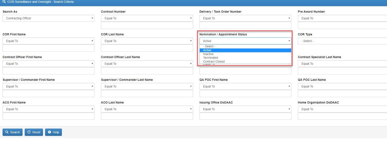Screen dimensions: 387x141
Task: Select Inactive from status dropdown list
Action: pos(208,54)
